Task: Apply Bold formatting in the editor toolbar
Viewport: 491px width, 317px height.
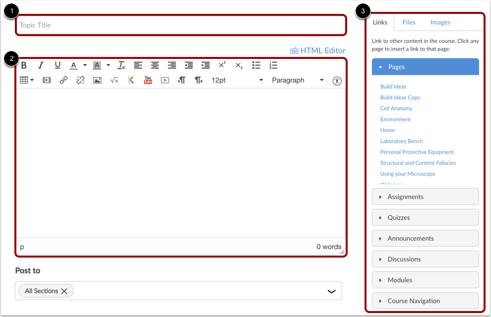Action: (x=24, y=65)
